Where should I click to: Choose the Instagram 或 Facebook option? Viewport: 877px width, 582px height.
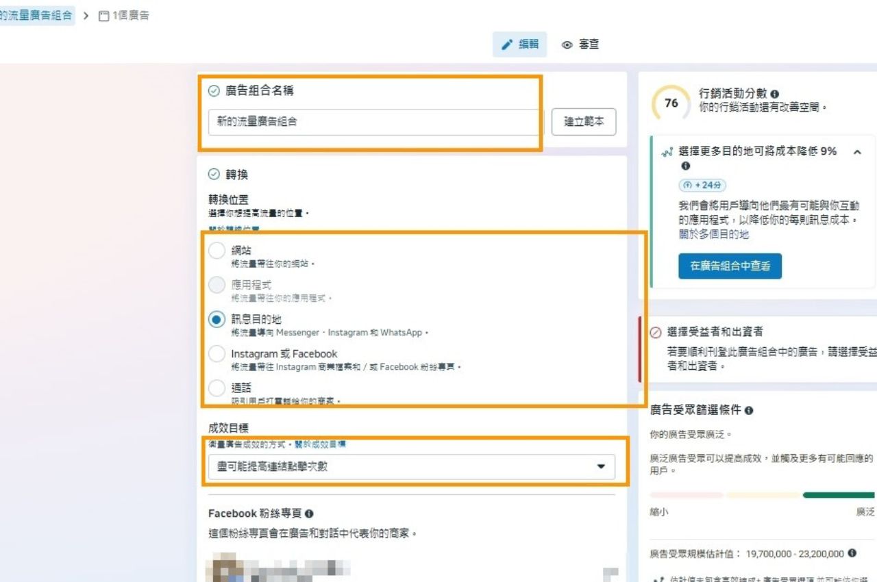click(x=217, y=354)
